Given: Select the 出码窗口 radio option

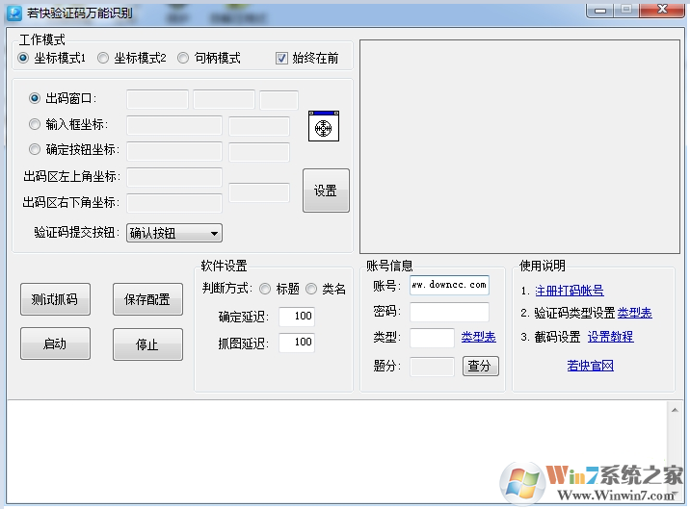Looking at the screenshot, I should [35, 98].
